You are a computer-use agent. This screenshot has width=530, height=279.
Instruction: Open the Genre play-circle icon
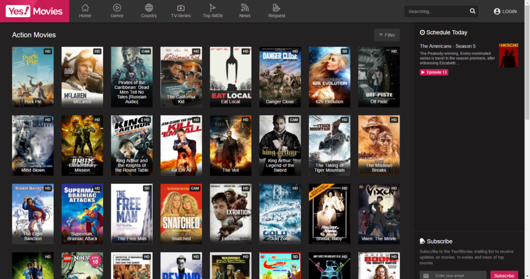[117, 7]
